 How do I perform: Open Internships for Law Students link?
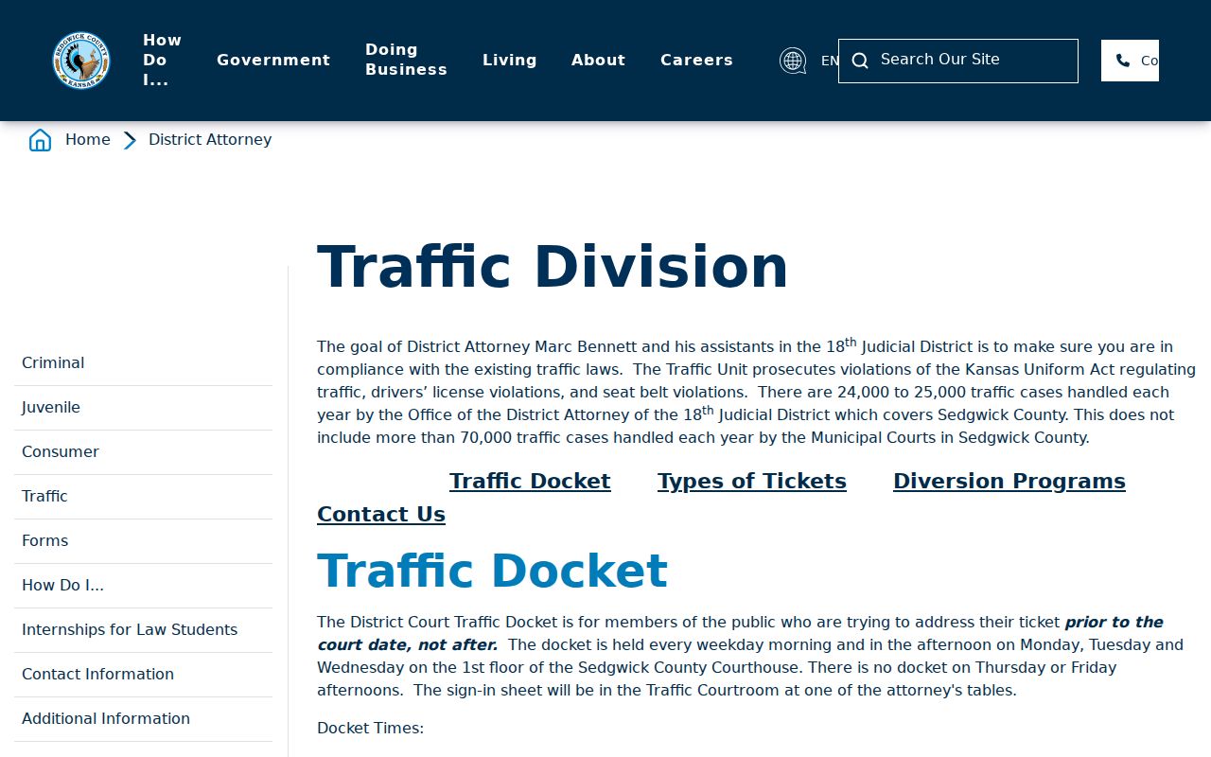[143, 630]
